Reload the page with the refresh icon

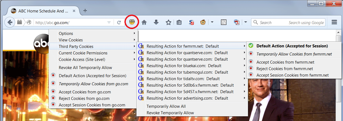point(119,22)
